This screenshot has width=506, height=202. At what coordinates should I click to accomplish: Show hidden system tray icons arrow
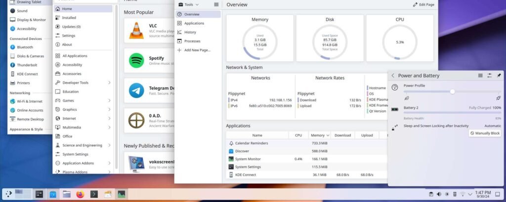(x=469, y=194)
